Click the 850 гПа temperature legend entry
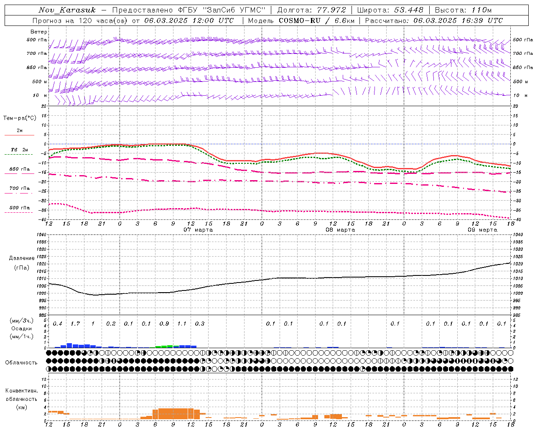 [20, 169]
